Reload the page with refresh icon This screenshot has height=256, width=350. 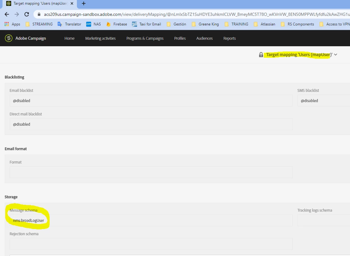pyautogui.click(x=27, y=14)
